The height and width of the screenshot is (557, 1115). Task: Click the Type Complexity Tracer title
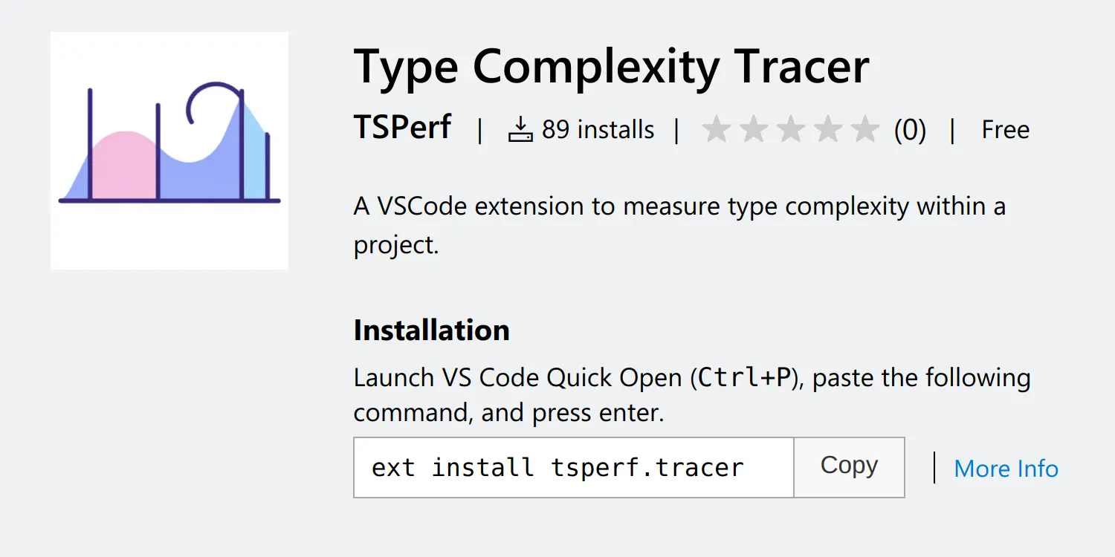pos(611,66)
